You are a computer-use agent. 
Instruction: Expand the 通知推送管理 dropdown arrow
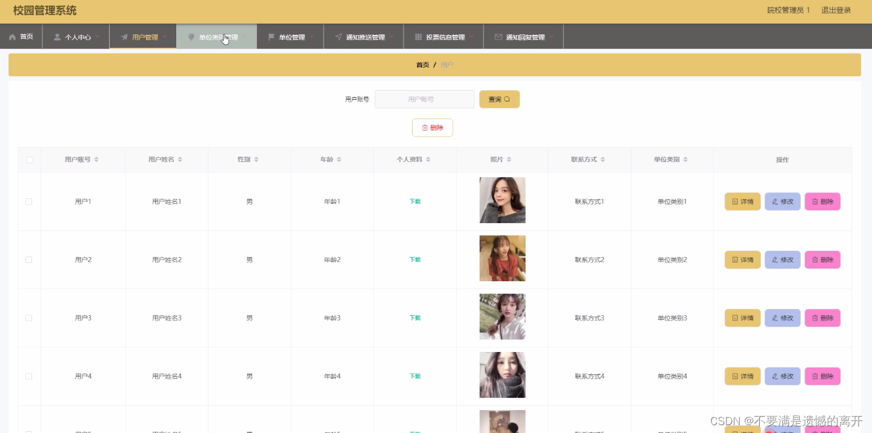tap(391, 37)
